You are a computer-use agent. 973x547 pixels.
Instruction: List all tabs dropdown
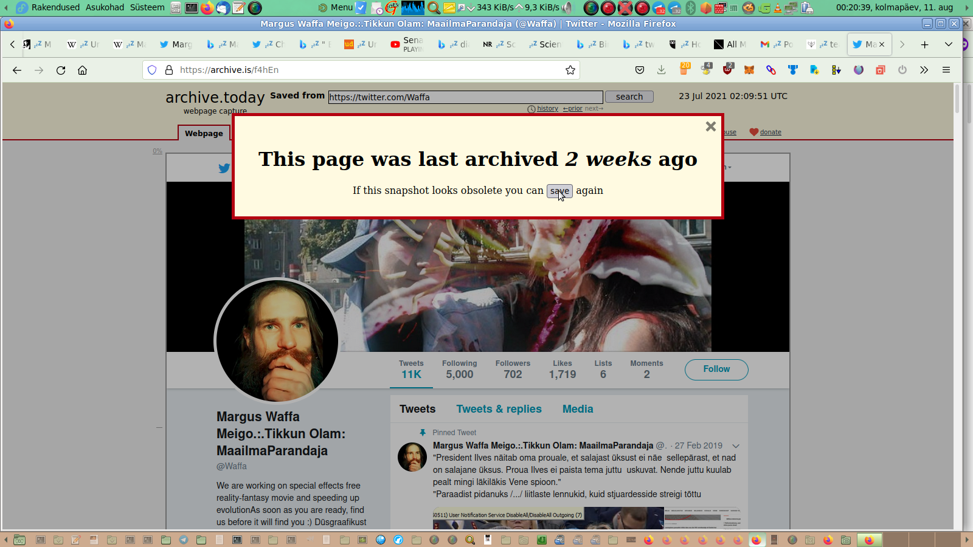click(948, 44)
